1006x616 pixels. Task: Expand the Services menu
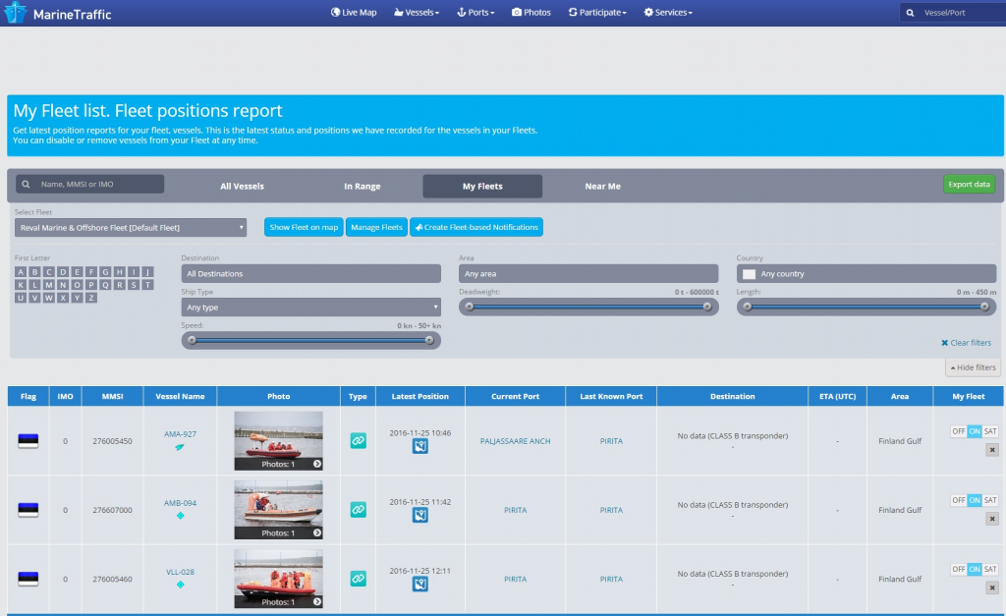(x=668, y=12)
